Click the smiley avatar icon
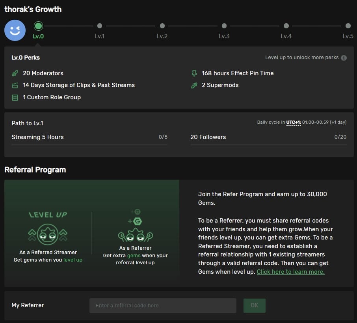The height and width of the screenshot is (323, 357). pyautogui.click(x=15, y=30)
